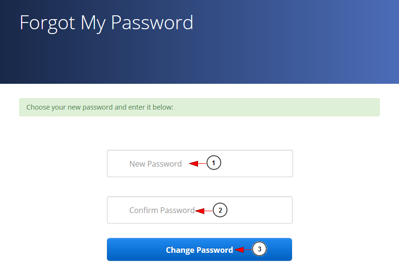This screenshot has width=399, height=271.
Task: Click empty right end of Confirm Password field
Action: tap(269, 210)
